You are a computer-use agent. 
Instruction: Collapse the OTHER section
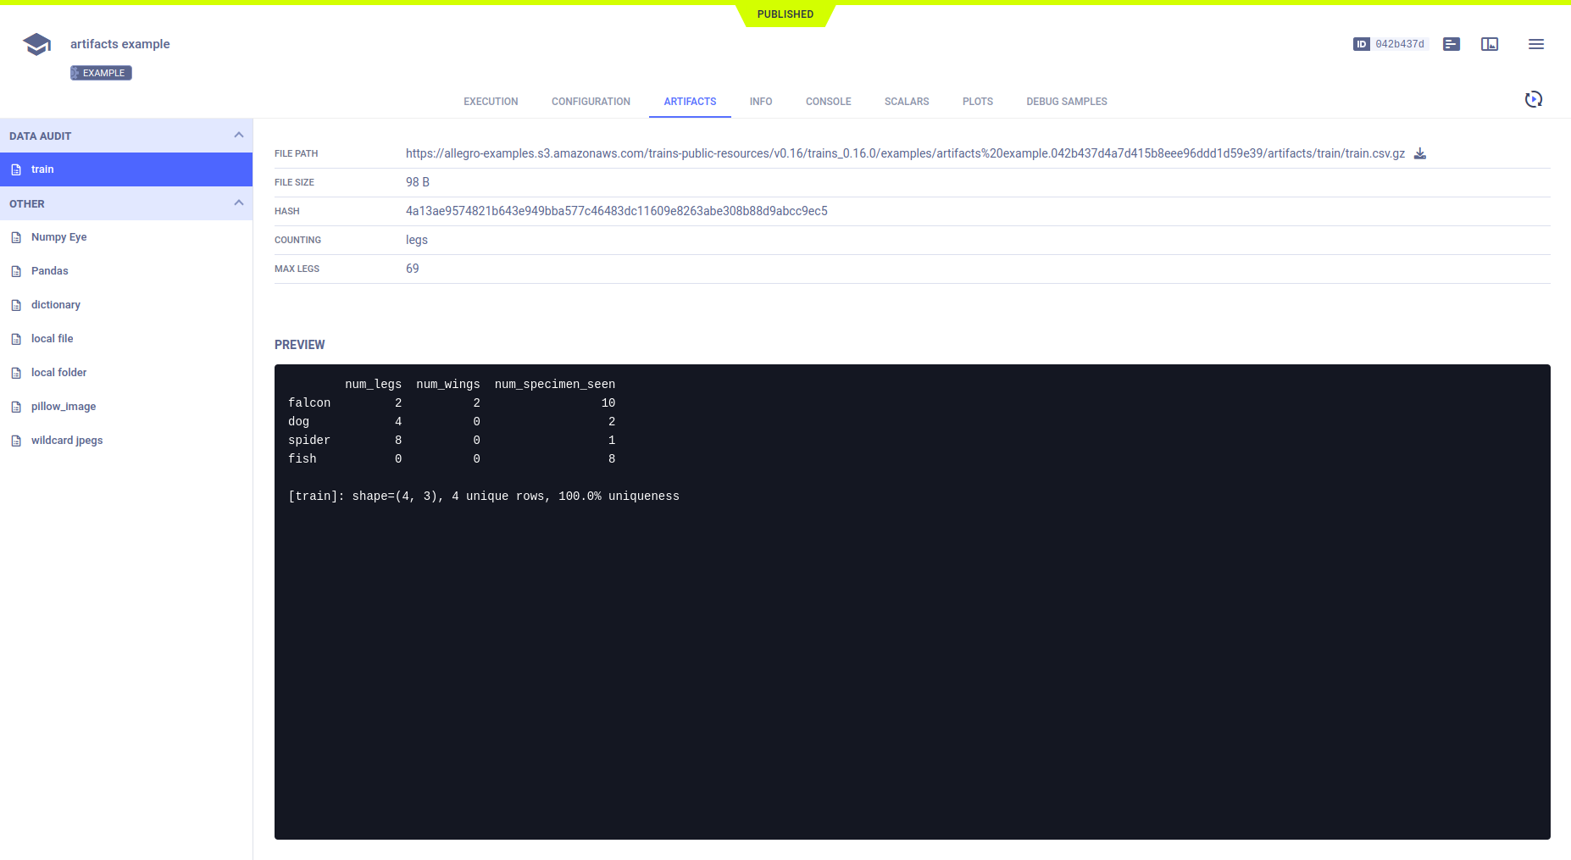pos(239,203)
